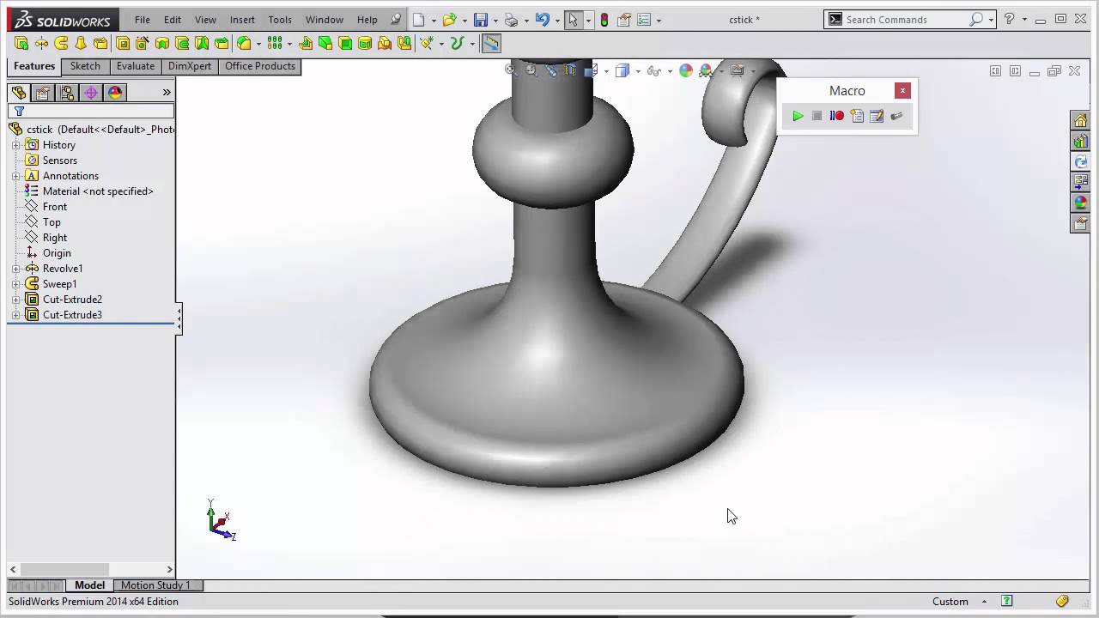Screen dimensions: 1099x618
Task: Switch to the ConfigurationManager tab icon
Action: click(67, 93)
